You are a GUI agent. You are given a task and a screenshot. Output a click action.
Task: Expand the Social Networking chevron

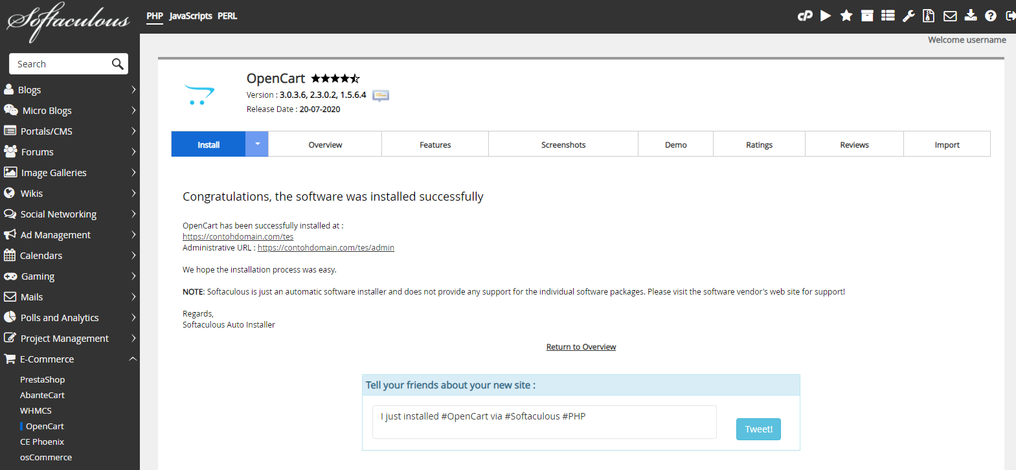[x=133, y=214]
